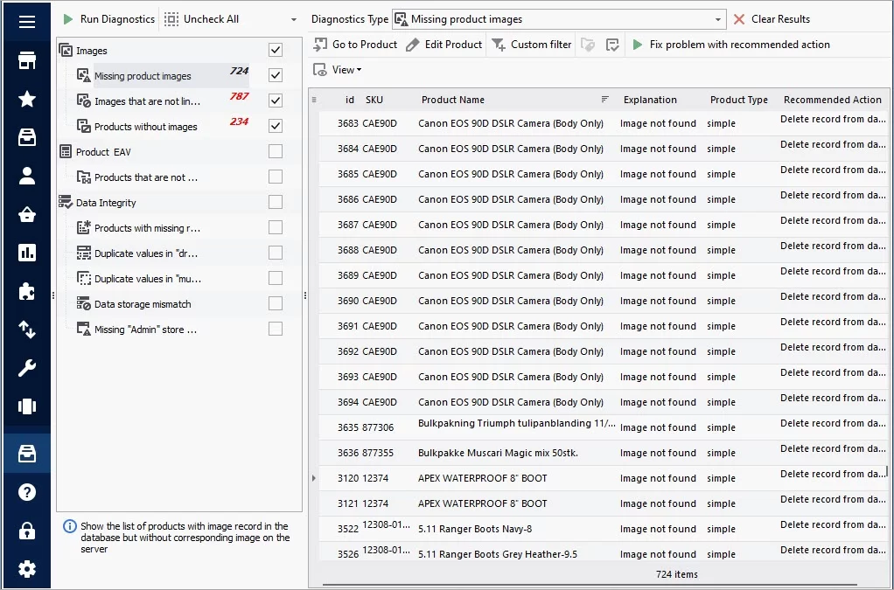Select 5.11 Ranger Boots Navy-8 row

point(604,529)
